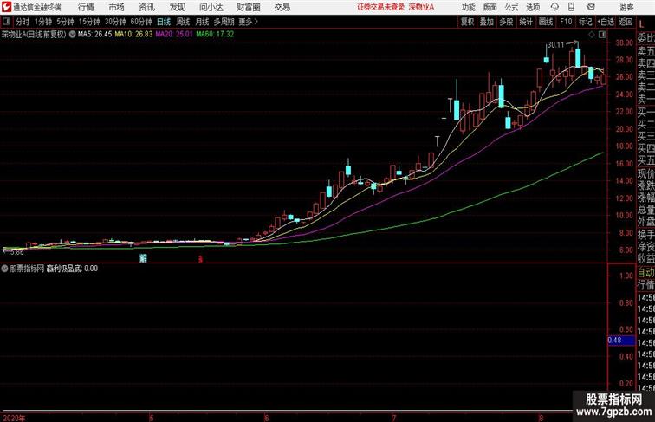
Task: Click the 5.86 low price marker
Action: click(16, 252)
